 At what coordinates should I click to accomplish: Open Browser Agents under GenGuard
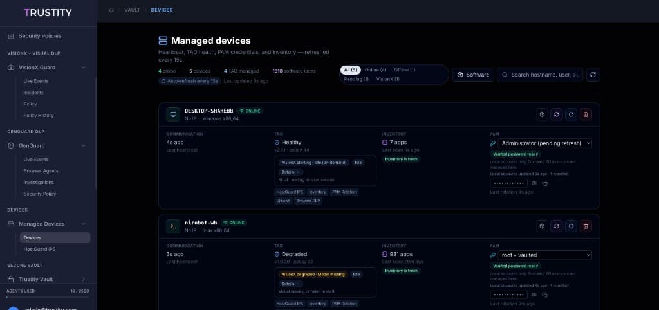click(41, 171)
